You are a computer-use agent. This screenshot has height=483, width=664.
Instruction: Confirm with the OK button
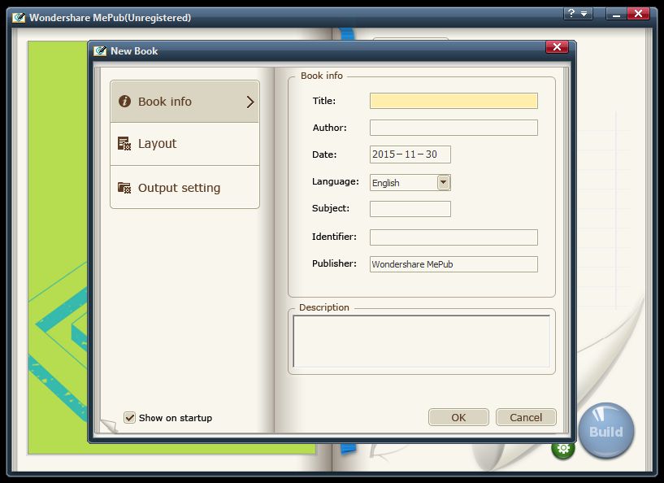pos(458,417)
